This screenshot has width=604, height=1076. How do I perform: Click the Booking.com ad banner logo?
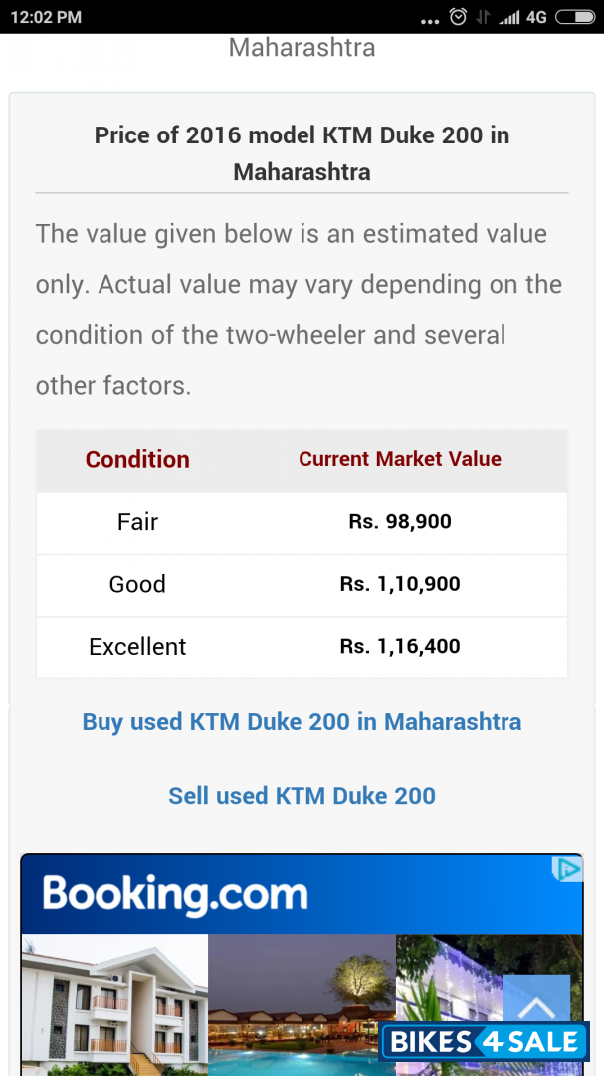click(175, 894)
